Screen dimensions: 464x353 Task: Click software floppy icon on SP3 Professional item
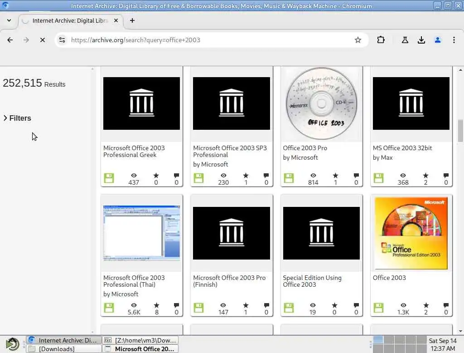coord(198,178)
